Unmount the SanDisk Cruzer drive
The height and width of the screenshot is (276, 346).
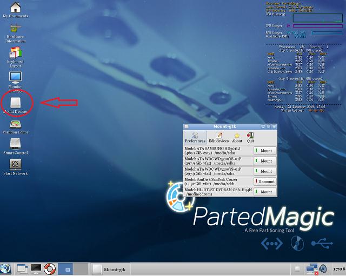click(265, 181)
